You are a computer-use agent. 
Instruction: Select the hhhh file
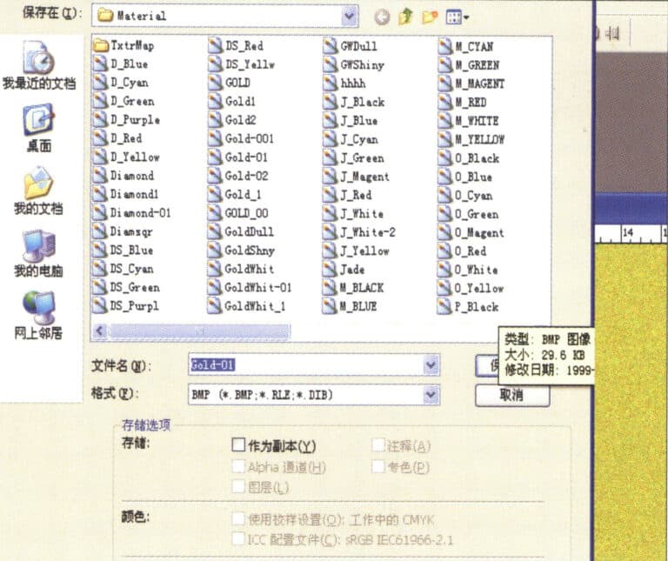(344, 83)
